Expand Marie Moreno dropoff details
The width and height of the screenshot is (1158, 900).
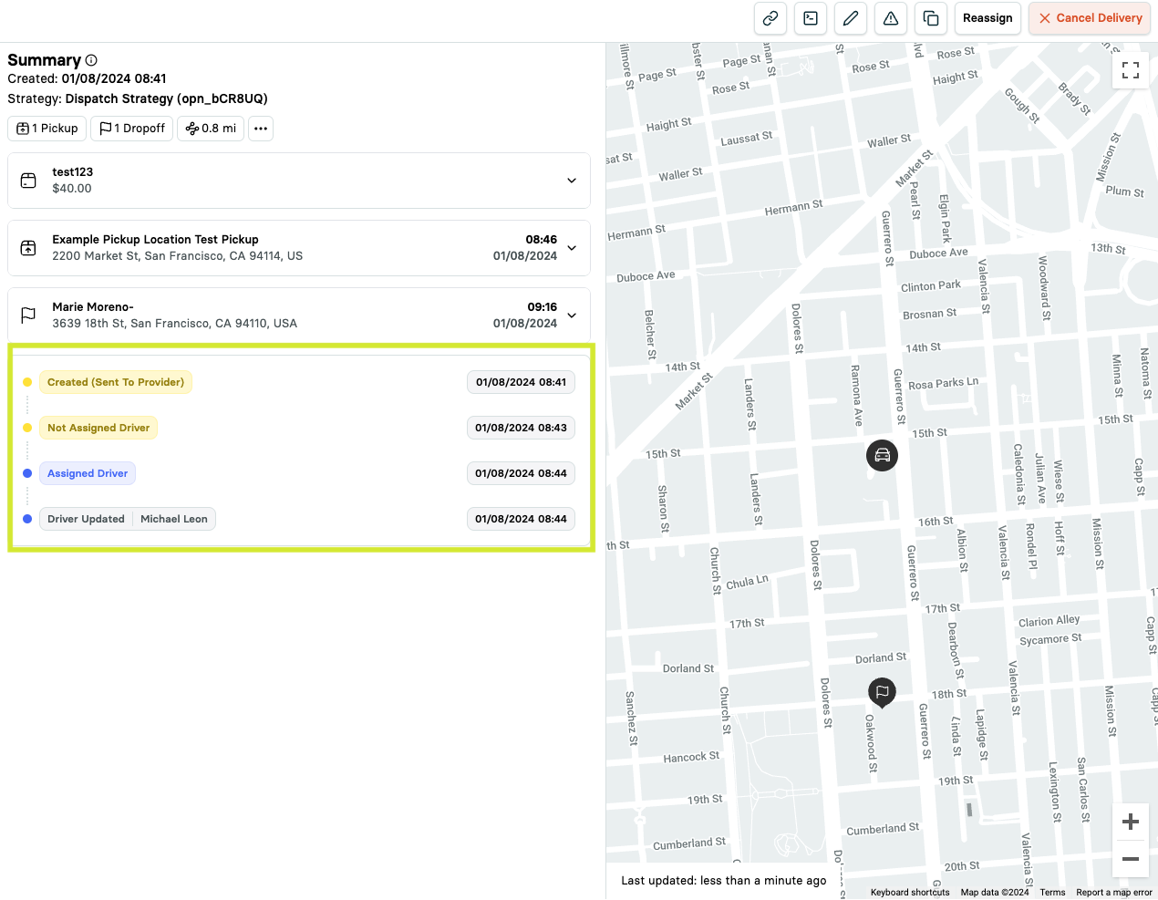point(572,316)
